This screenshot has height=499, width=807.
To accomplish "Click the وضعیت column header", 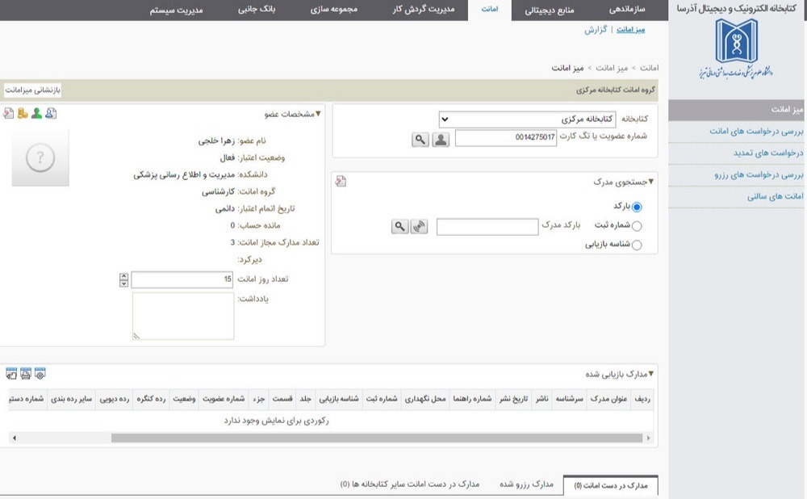I will click(184, 399).
